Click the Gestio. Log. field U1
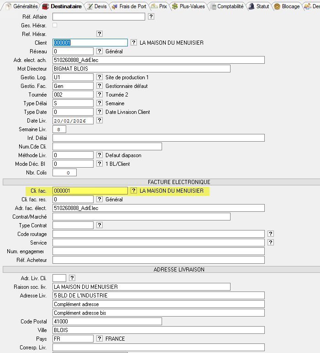This screenshot has width=320, height=353. [x=73, y=77]
